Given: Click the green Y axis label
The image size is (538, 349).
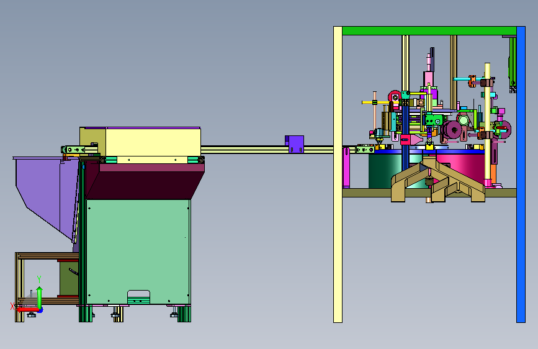Looking at the screenshot, I should point(39,279).
